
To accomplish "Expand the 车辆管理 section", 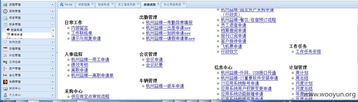I will pyautogui.click(x=52, y=82).
